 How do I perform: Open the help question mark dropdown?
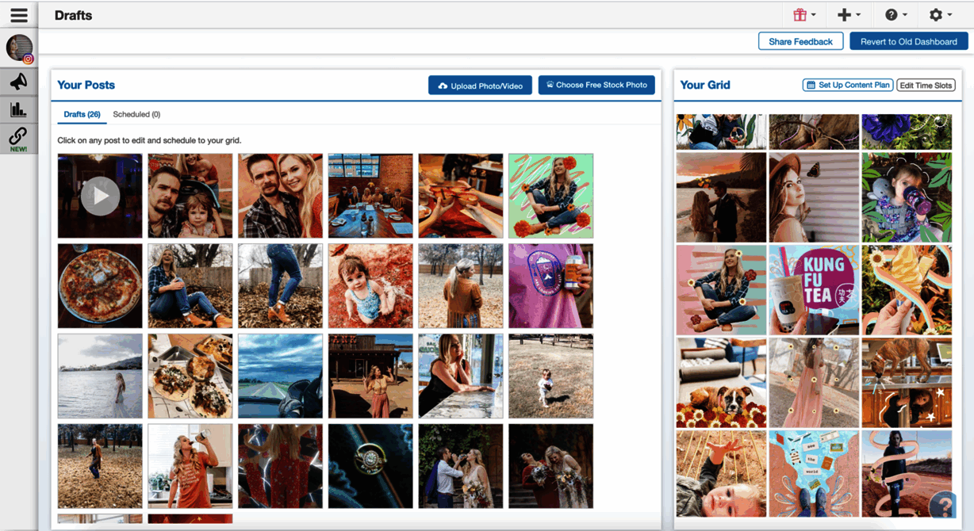pyautogui.click(x=895, y=15)
